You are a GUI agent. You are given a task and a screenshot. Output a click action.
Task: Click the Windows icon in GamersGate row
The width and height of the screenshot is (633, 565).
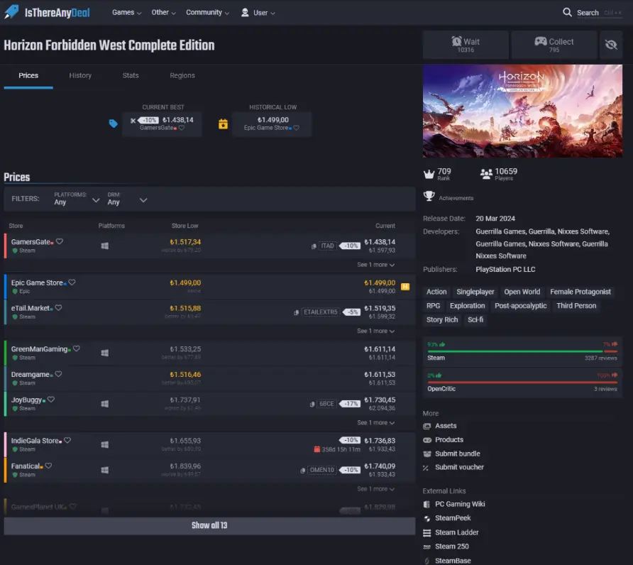(104, 246)
